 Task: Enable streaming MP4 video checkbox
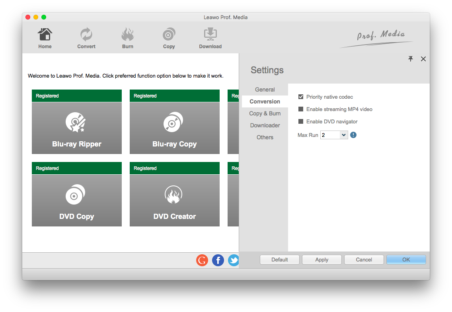301,109
